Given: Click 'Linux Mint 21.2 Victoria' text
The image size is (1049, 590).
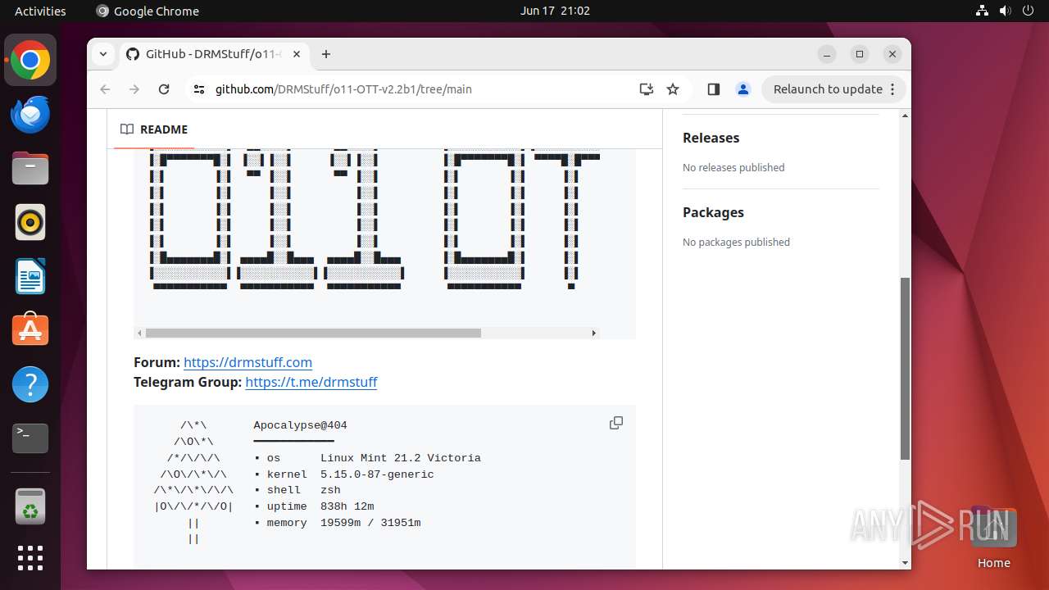Looking at the screenshot, I should tap(401, 458).
